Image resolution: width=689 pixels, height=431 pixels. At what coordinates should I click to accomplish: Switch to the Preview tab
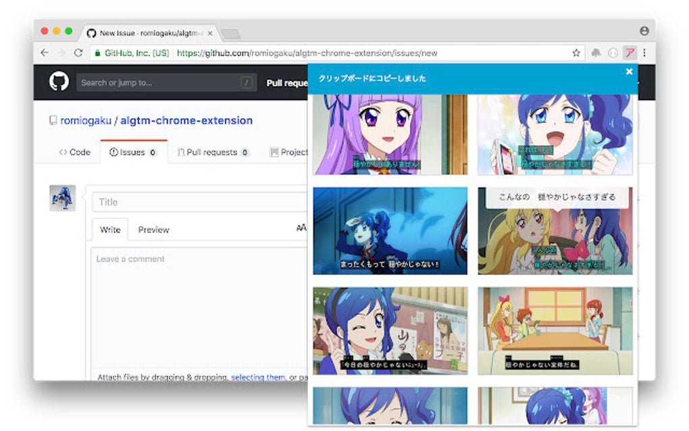click(x=153, y=229)
